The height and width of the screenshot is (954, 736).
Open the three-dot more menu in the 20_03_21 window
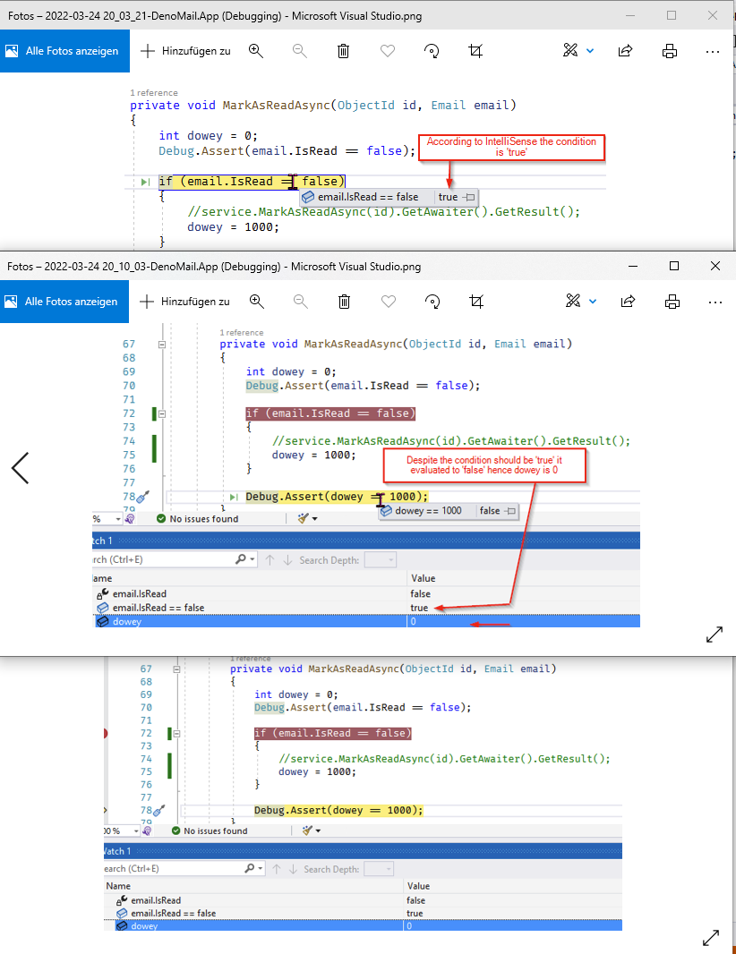(713, 51)
